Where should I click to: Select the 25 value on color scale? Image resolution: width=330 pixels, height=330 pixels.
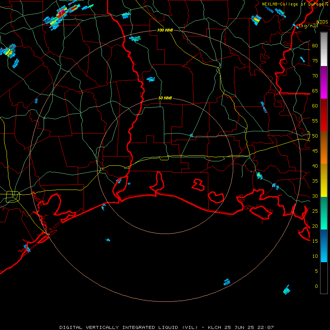[x=315, y=211]
